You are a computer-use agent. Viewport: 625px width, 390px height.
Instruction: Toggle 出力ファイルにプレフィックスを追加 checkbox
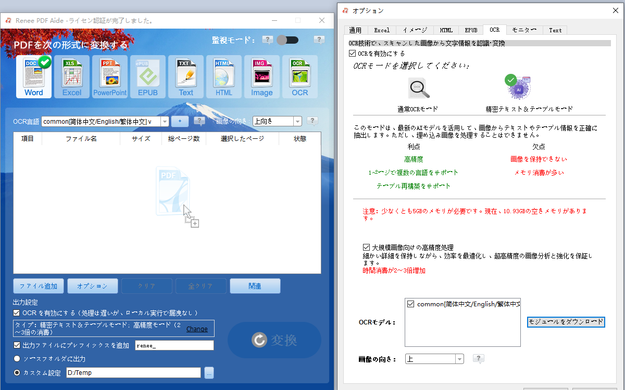(17, 345)
